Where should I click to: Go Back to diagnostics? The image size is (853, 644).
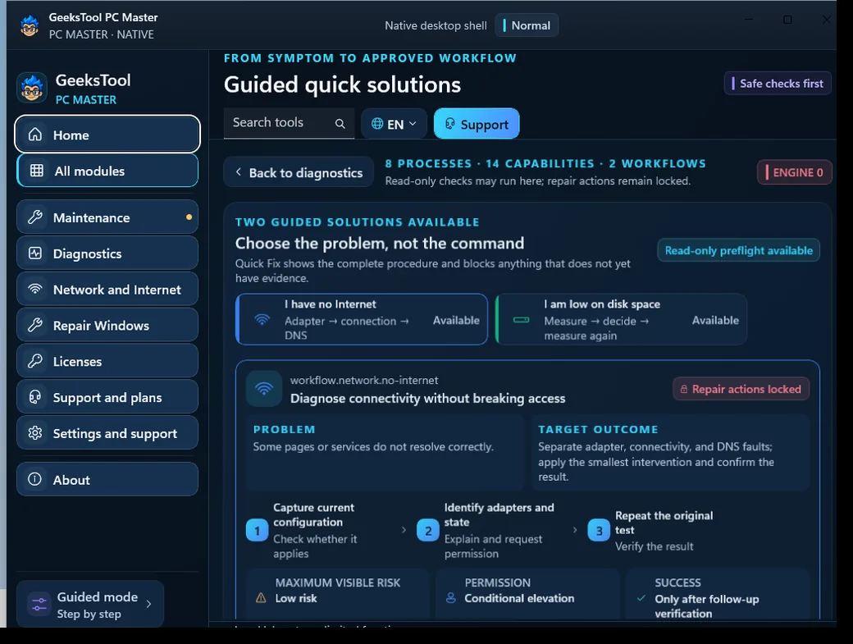(299, 172)
